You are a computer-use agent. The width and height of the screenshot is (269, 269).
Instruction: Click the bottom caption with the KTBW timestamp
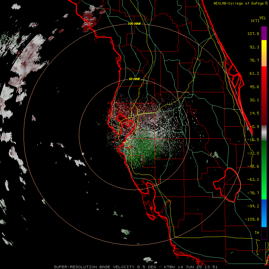(x=136, y=267)
